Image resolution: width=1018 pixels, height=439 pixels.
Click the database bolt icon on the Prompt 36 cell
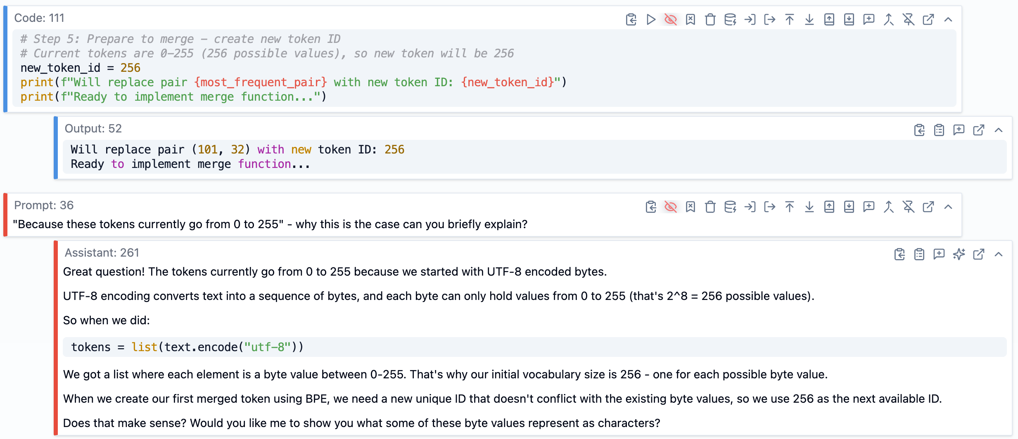click(x=730, y=207)
